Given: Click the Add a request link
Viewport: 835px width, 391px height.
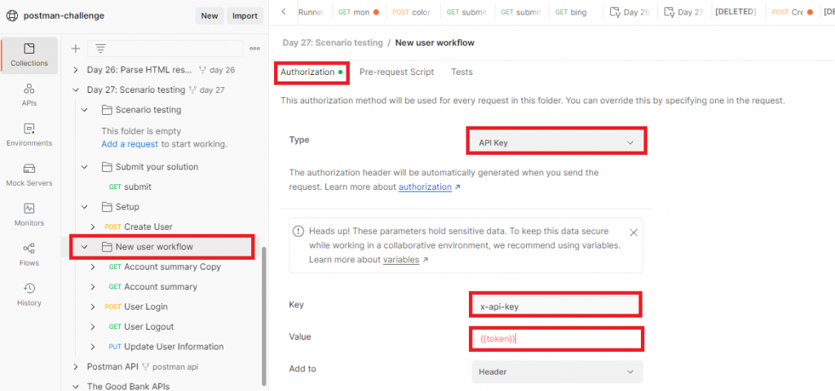Looking at the screenshot, I should 130,143.
